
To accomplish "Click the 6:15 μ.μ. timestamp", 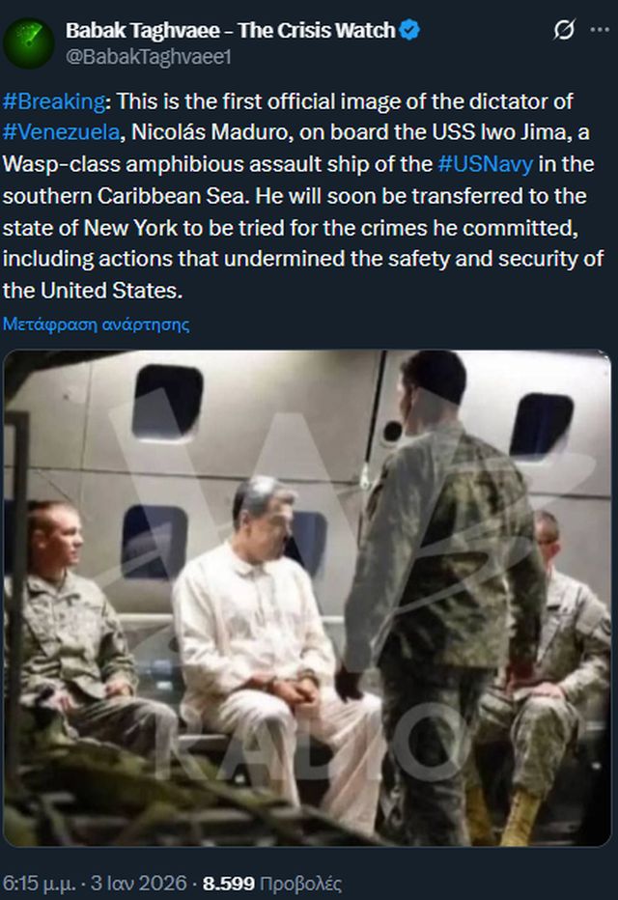I will pyautogui.click(x=39, y=883).
